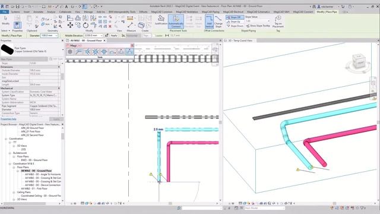Select the Change Slope option
The image size is (380, 214).
coord(218,21)
